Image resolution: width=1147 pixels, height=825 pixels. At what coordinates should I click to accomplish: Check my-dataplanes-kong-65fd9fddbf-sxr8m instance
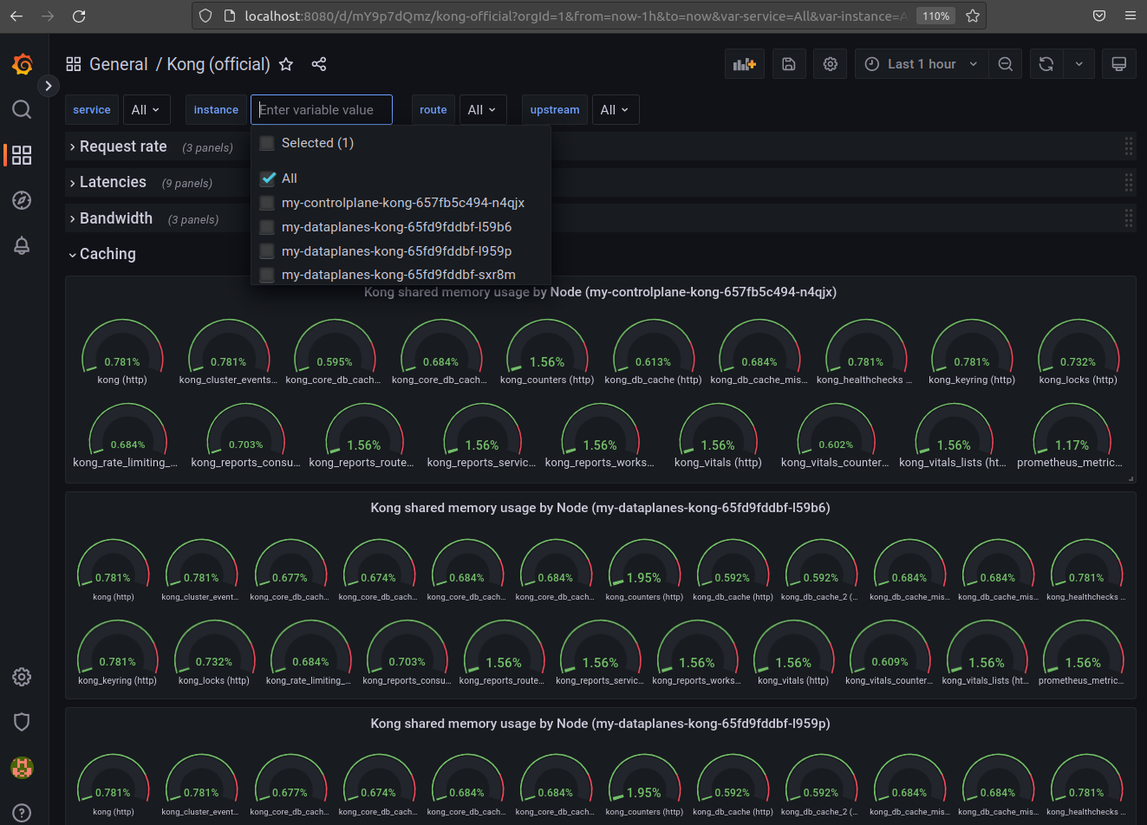(x=267, y=275)
